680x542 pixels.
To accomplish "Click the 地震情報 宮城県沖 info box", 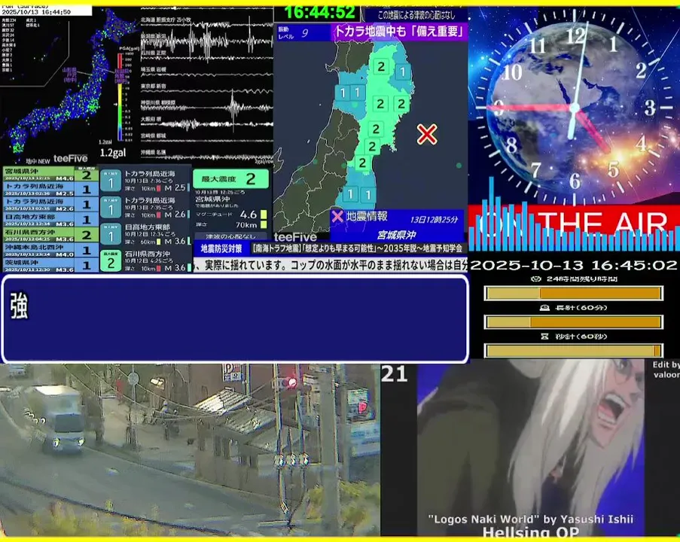I will point(397,225).
